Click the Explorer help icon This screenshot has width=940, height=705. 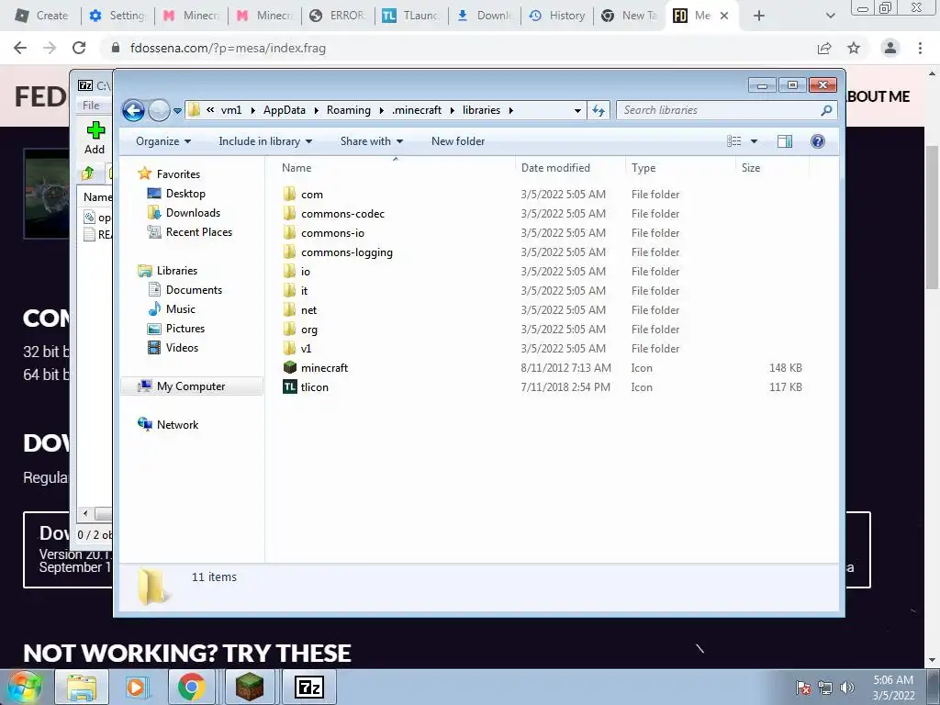point(818,141)
